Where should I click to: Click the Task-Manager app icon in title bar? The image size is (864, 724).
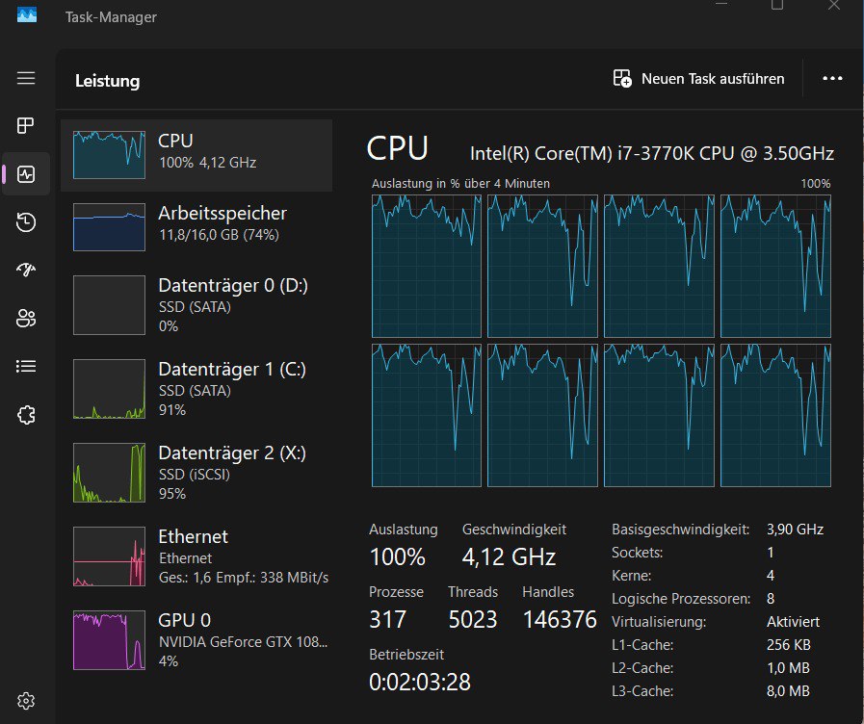[27, 15]
